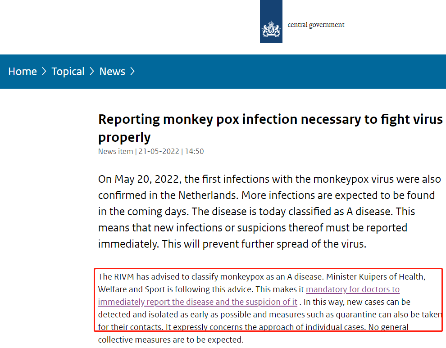Click the 'News item' label
The image size is (446, 348).
point(115,151)
